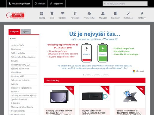Click Kingston DataTraveler USB product image

coord(95,96)
